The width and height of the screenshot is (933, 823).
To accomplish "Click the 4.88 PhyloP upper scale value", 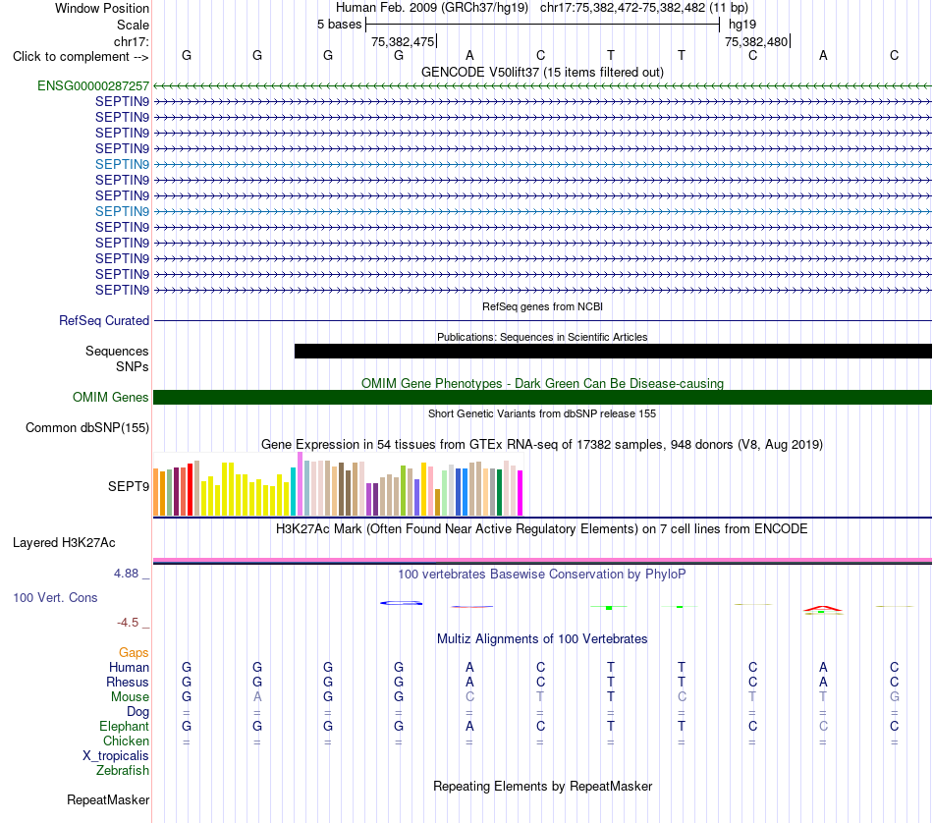I will [126, 574].
